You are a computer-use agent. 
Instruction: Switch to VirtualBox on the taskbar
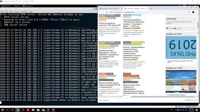point(48,110)
